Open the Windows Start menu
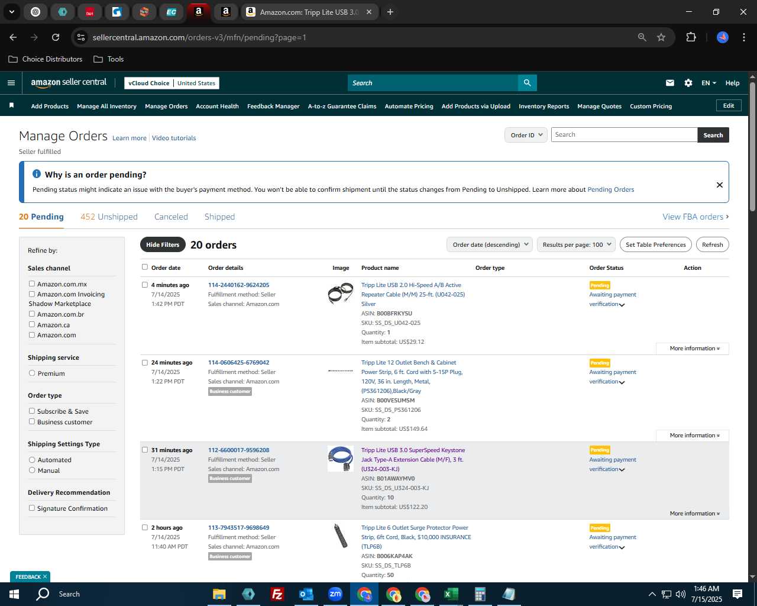 click(x=14, y=594)
